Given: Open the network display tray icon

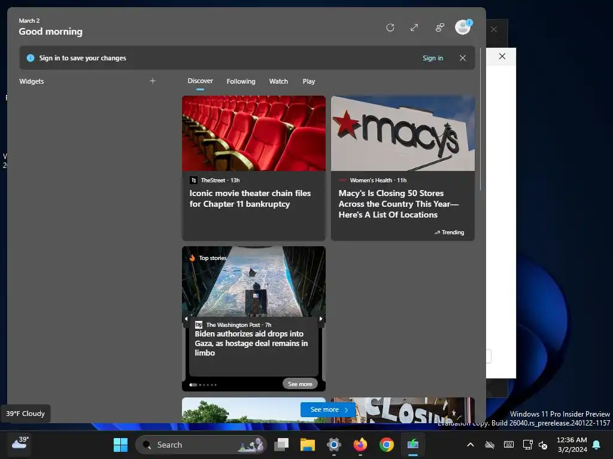Looking at the screenshot, I should click(527, 445).
